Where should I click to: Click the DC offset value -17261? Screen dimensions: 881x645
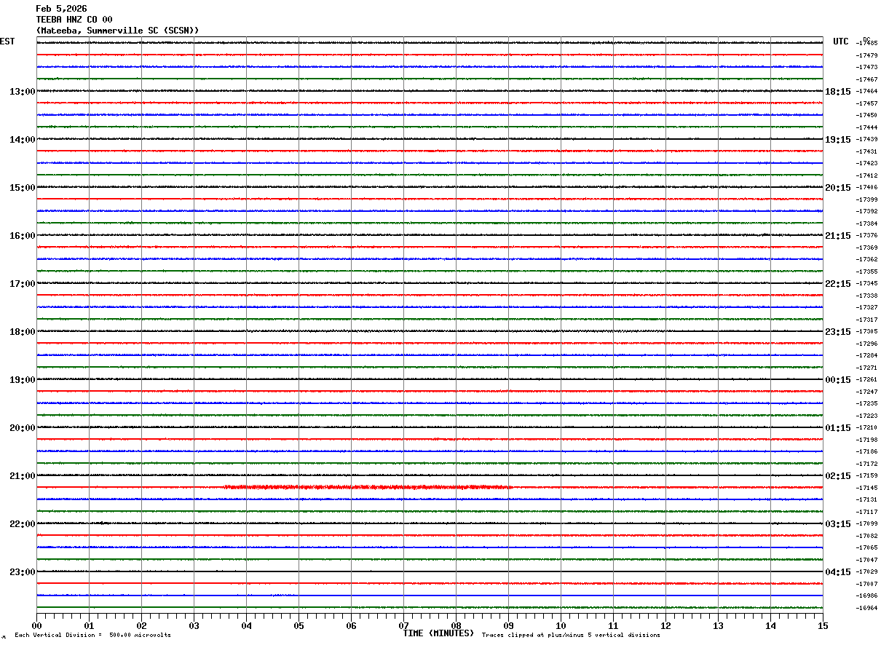[867, 380]
